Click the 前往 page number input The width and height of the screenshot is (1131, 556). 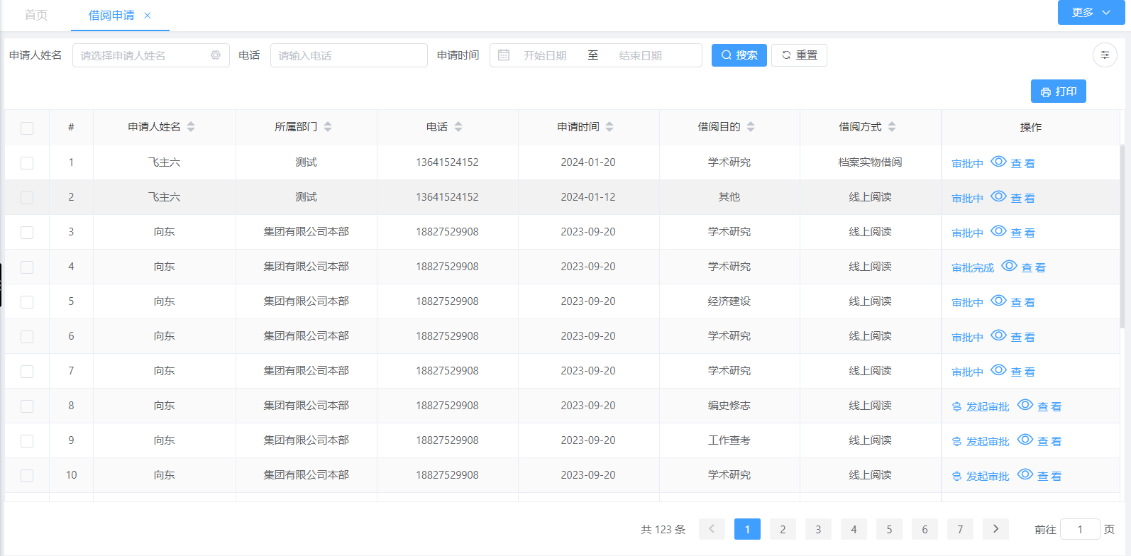(1080, 529)
